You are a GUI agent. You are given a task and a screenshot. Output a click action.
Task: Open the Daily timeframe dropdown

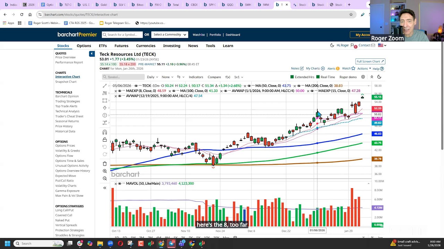(x=152, y=77)
